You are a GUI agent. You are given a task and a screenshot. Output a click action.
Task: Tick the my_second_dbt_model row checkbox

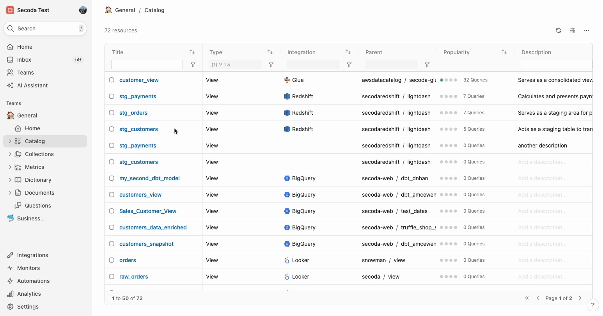(x=112, y=178)
